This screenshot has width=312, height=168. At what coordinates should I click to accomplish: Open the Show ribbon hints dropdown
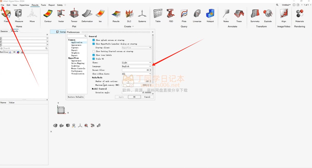coord(137,74)
